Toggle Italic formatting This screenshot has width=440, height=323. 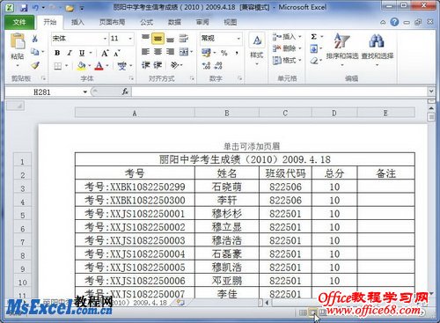click(70, 53)
